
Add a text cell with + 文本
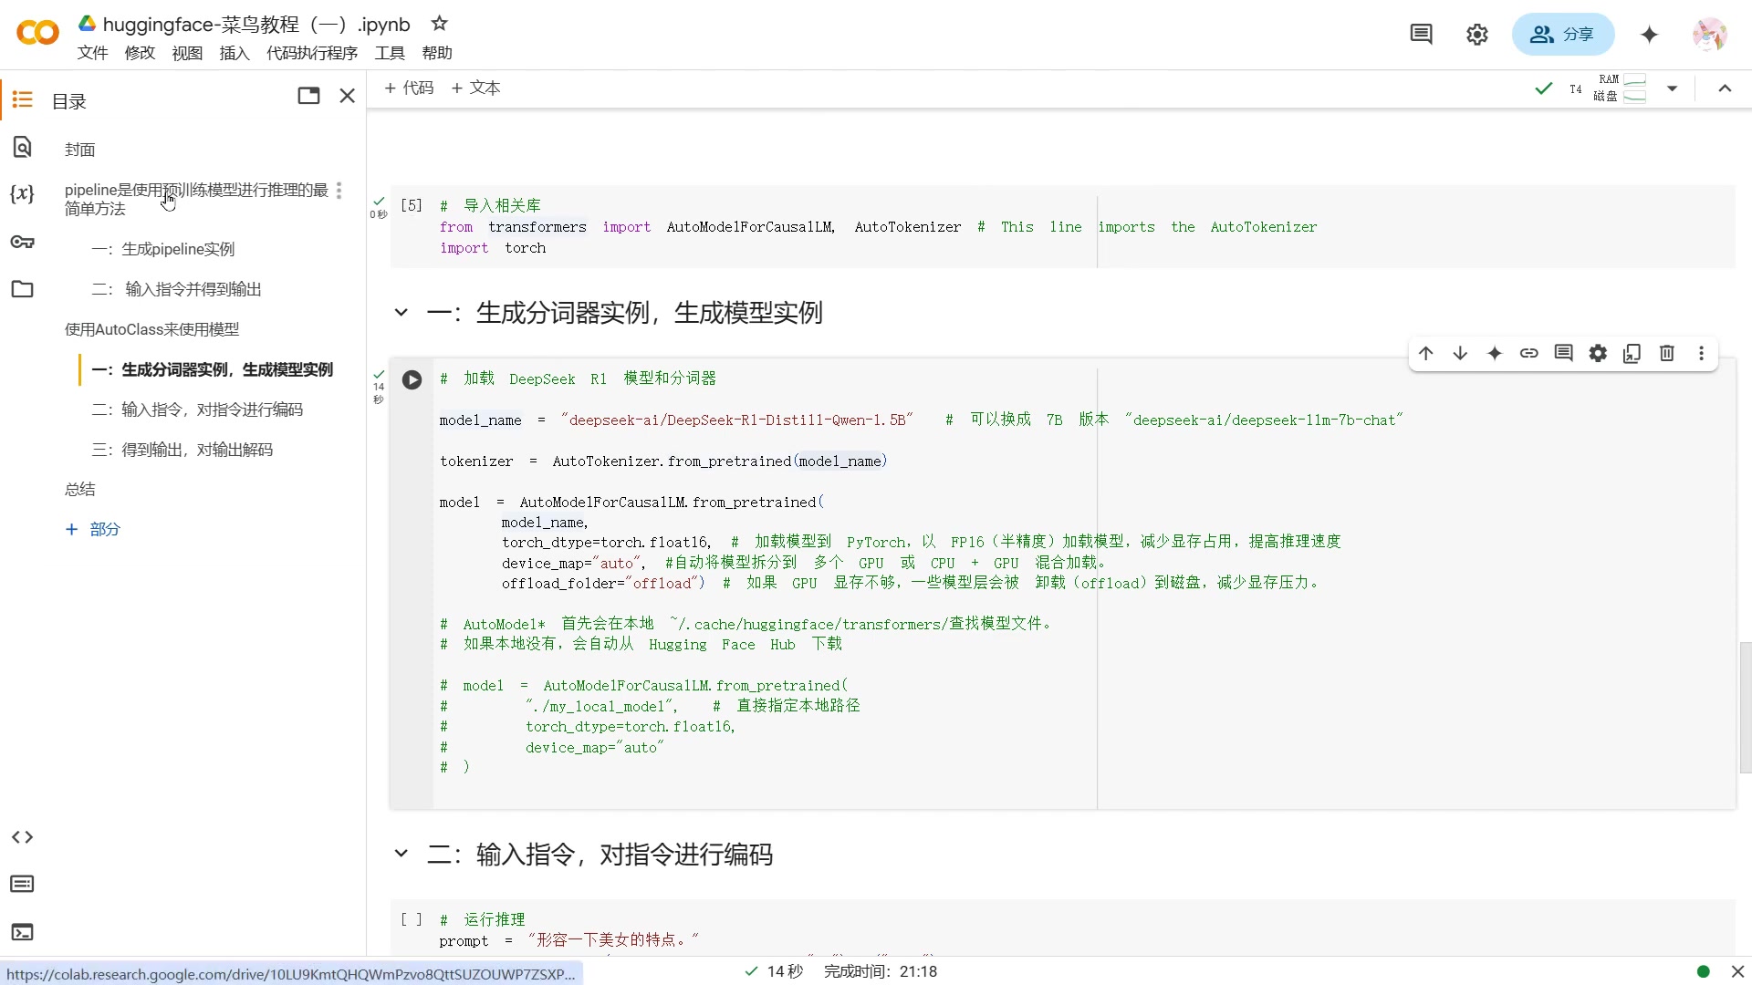click(475, 88)
